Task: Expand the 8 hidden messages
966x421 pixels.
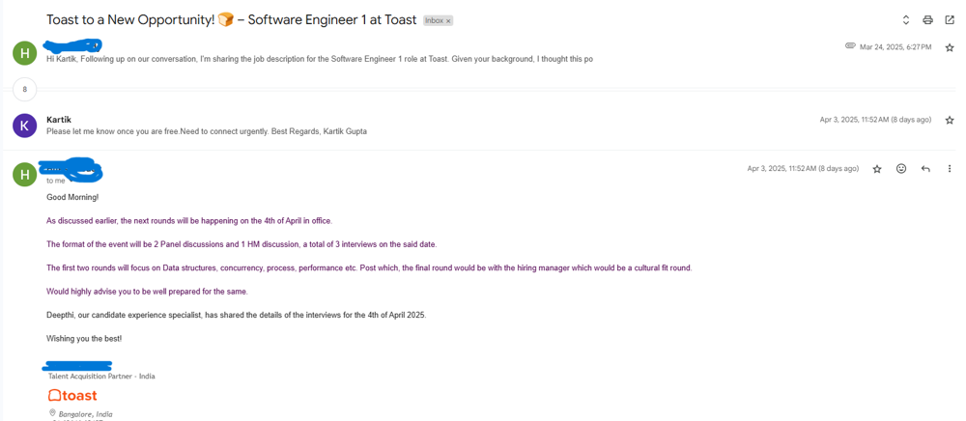Action: (x=24, y=89)
